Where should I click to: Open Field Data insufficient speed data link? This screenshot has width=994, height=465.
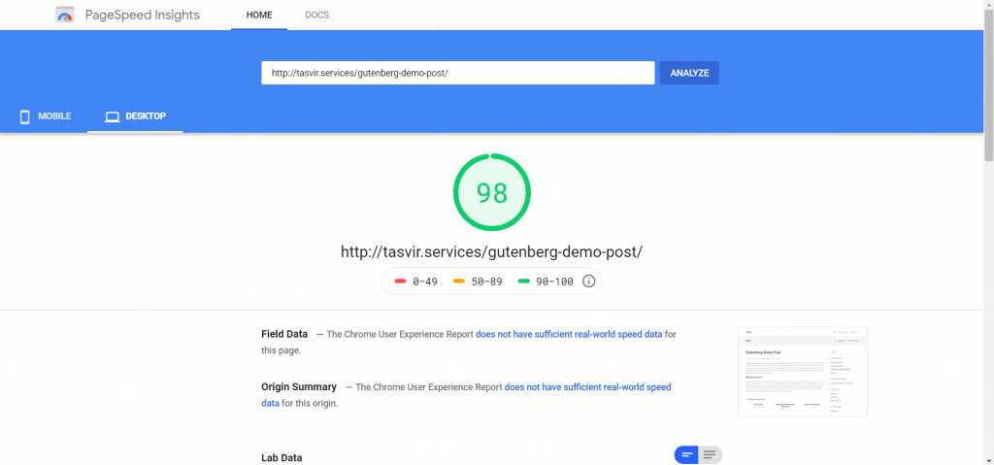pos(569,334)
